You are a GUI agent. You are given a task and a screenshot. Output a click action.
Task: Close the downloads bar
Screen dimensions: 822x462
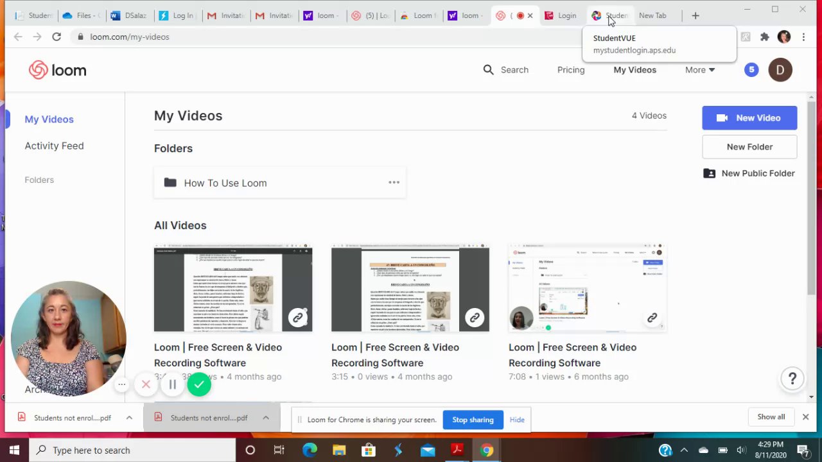(805, 417)
